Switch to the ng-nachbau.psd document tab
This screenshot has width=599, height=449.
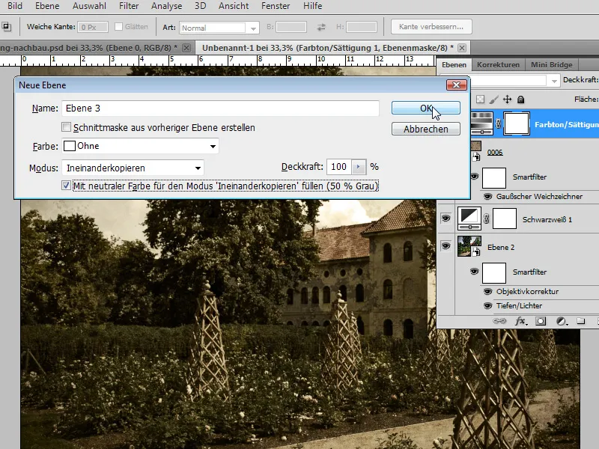coord(88,48)
